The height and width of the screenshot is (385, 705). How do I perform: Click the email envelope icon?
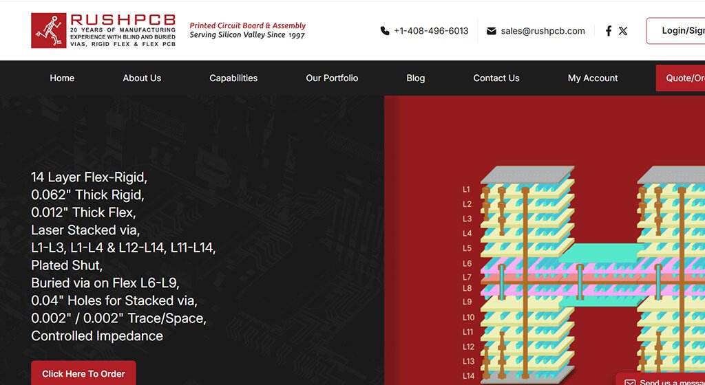(492, 31)
